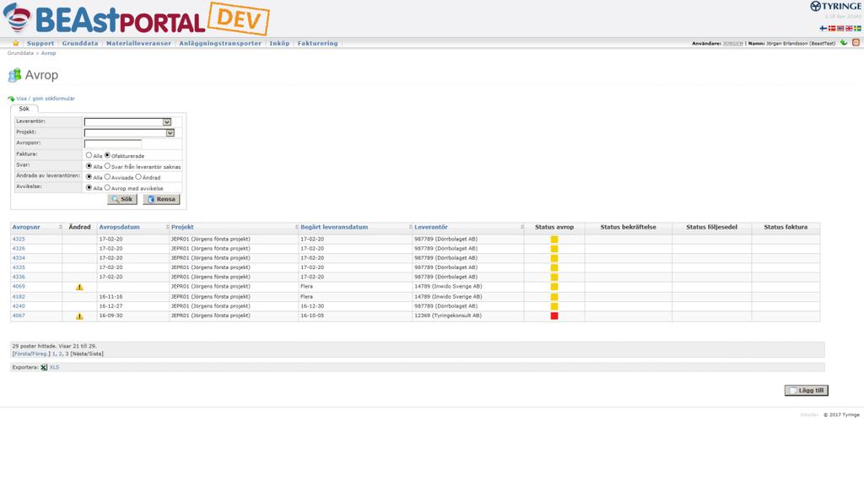Click the Avrop page heading icon
864x486 pixels.
(15, 75)
